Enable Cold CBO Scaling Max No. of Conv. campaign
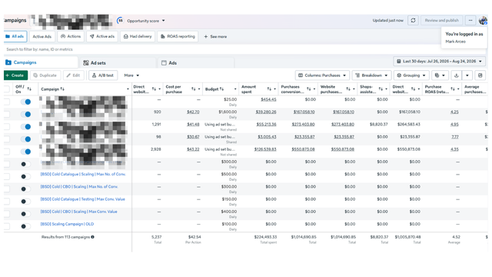The image size is (492, 277). click(x=25, y=189)
